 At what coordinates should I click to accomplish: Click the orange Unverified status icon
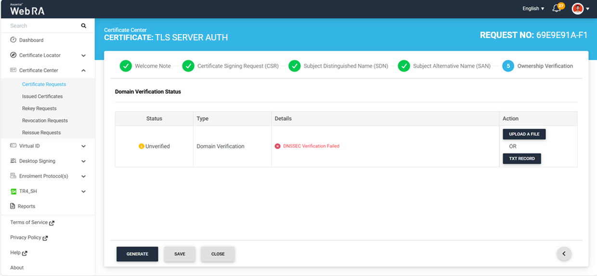click(142, 146)
